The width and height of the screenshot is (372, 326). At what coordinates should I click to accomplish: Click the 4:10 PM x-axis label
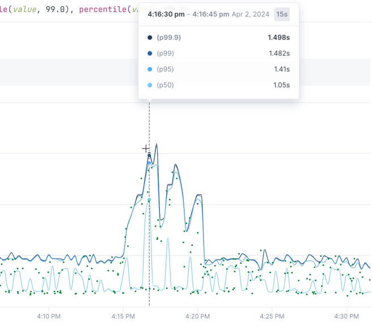pos(49,316)
